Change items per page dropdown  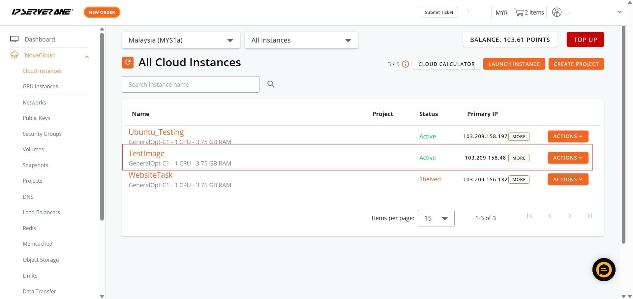(436, 218)
